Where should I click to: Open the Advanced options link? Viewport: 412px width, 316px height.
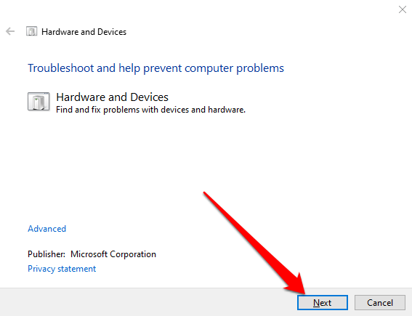(x=47, y=229)
